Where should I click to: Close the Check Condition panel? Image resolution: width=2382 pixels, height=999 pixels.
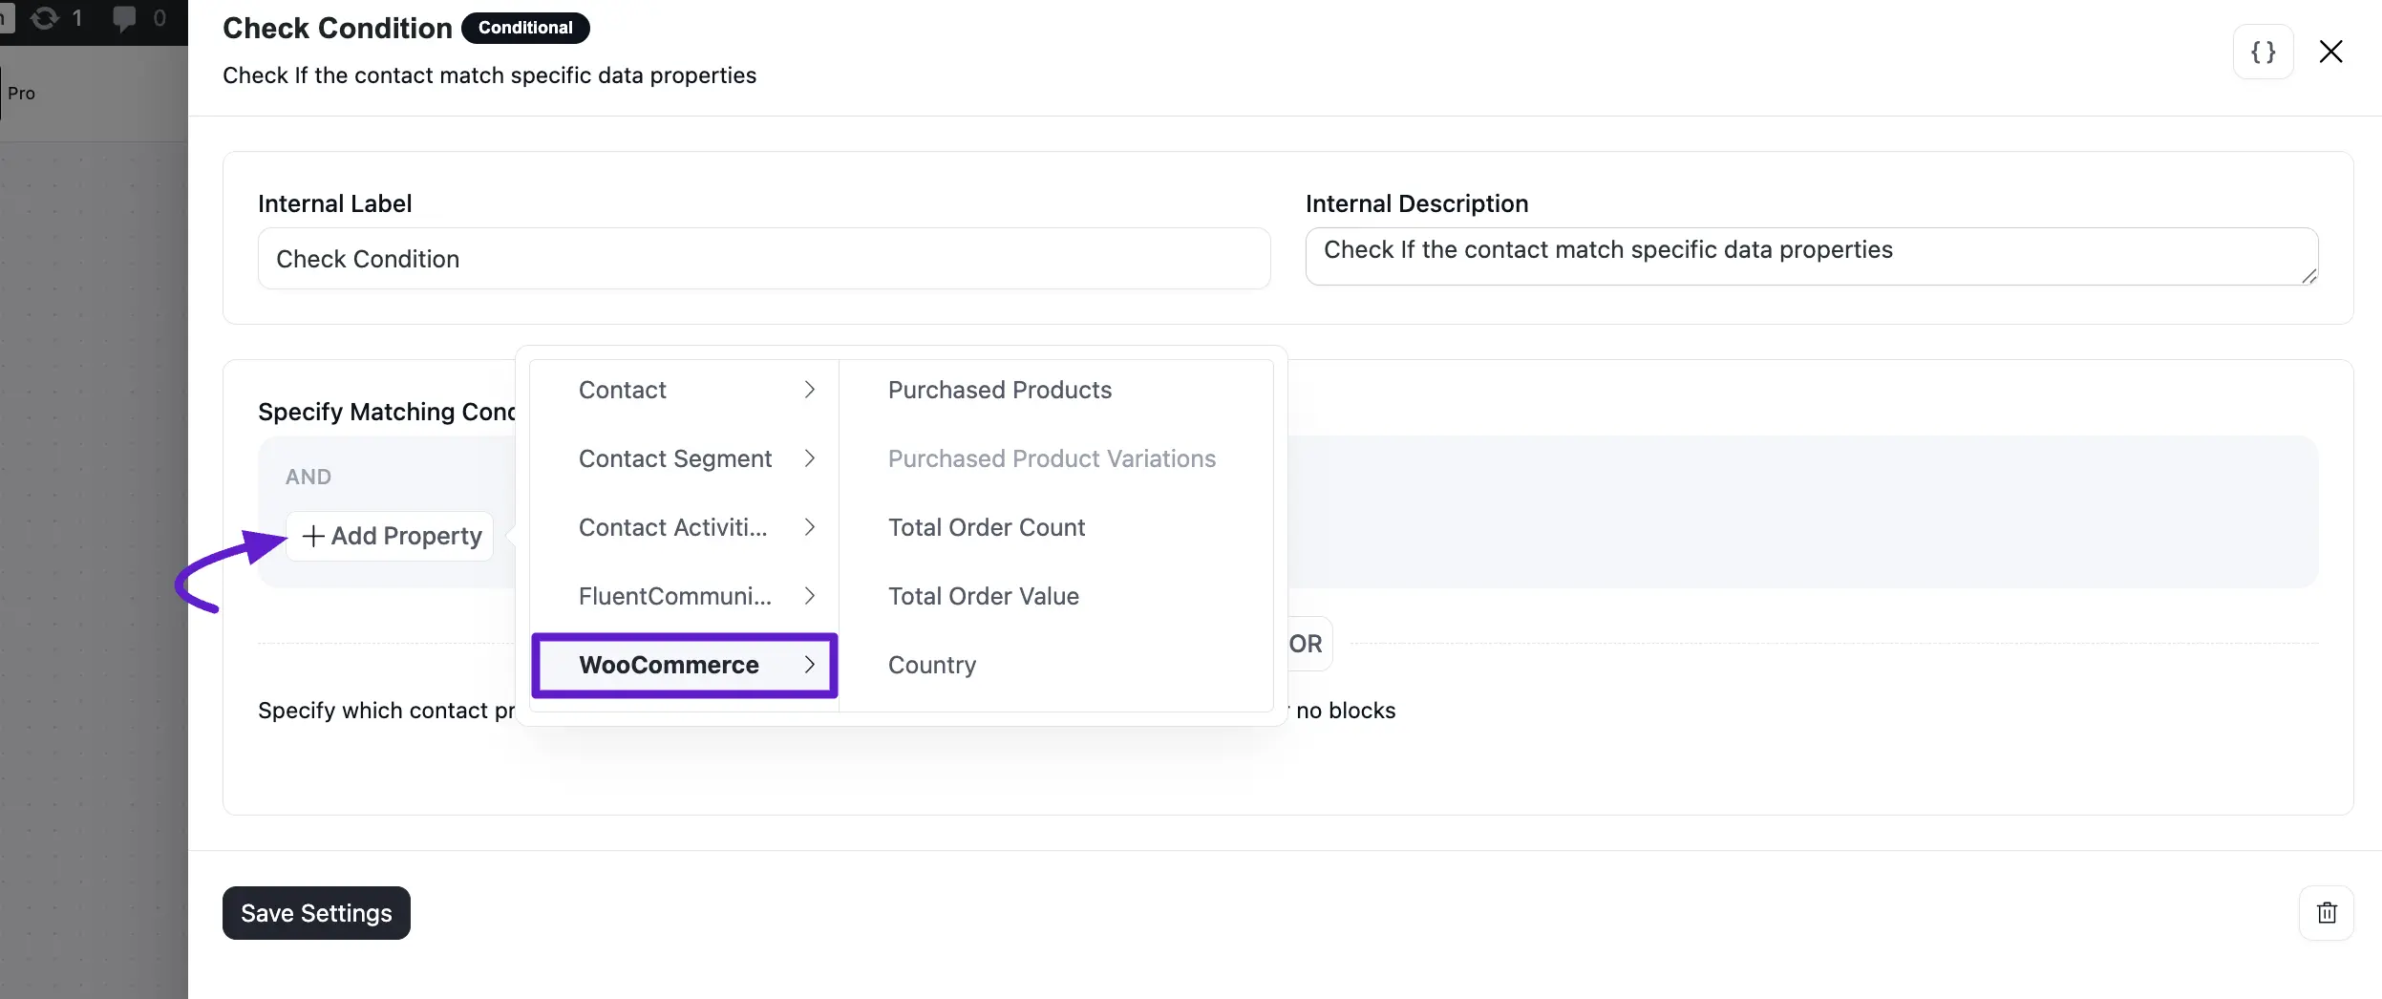click(2330, 52)
